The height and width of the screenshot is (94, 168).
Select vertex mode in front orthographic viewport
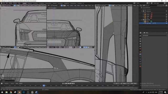[x=61, y=5]
